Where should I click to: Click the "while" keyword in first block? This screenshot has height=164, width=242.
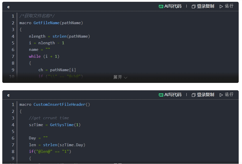click(35, 56)
